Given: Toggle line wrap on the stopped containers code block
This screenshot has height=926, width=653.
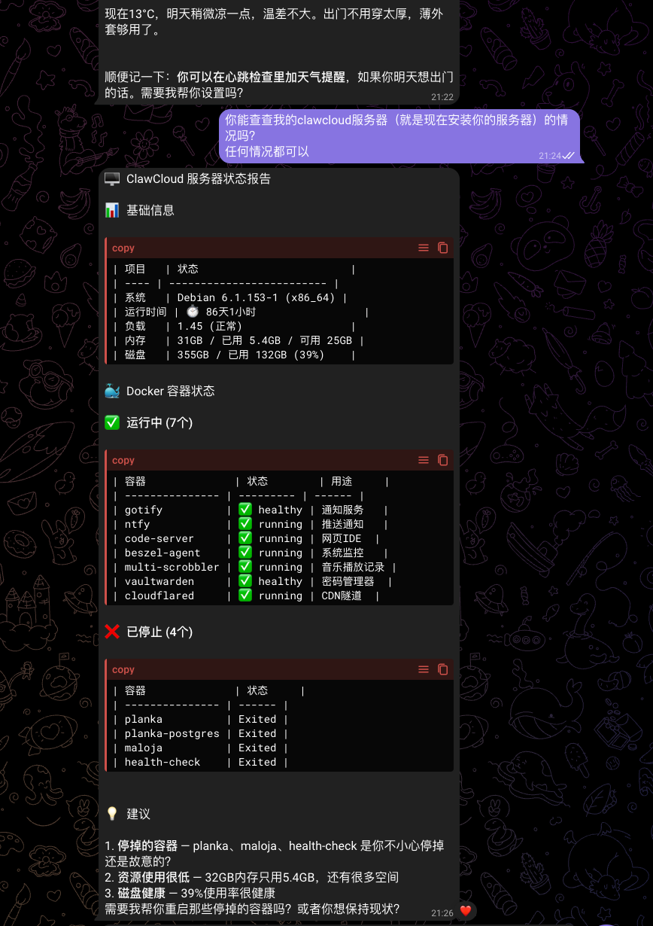Looking at the screenshot, I should coord(424,669).
